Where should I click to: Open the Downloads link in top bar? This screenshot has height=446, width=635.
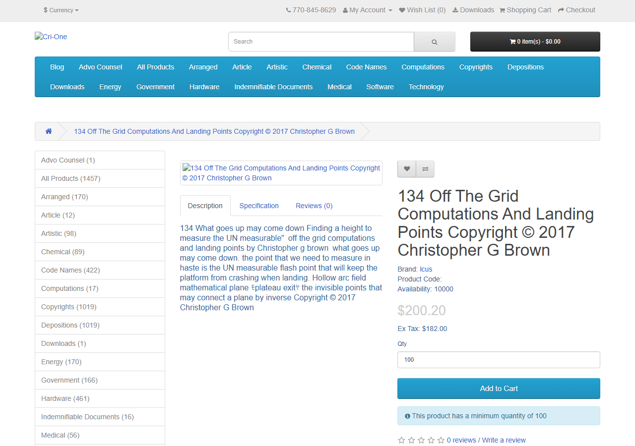[x=473, y=10]
